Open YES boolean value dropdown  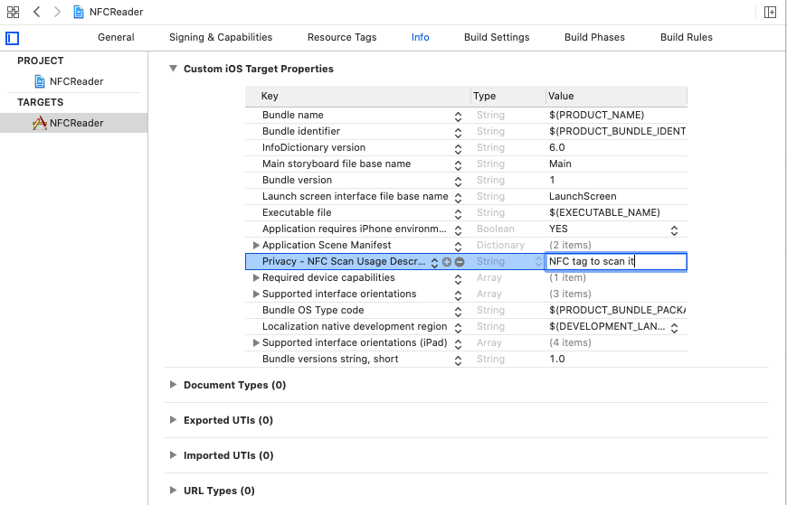[x=673, y=229]
